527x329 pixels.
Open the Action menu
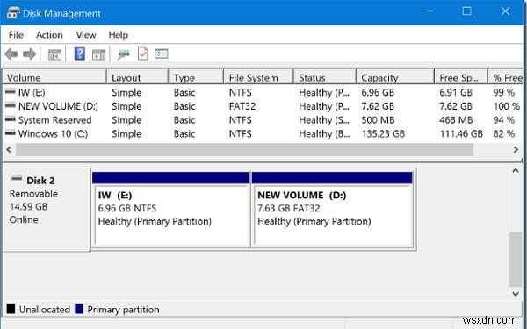tap(49, 35)
